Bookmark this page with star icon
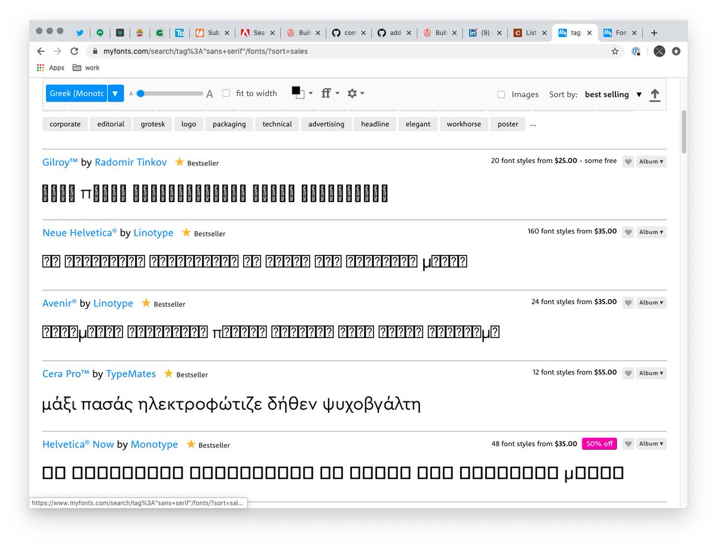 (615, 51)
